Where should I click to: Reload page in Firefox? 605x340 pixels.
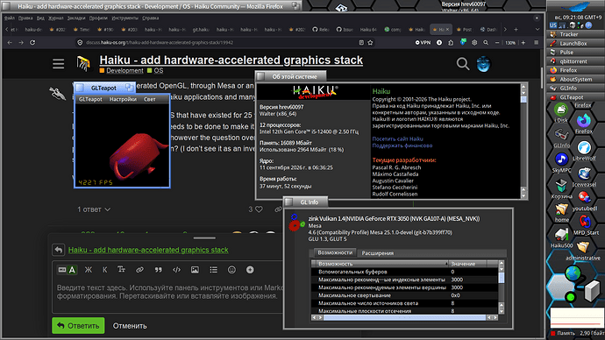(x=32, y=42)
